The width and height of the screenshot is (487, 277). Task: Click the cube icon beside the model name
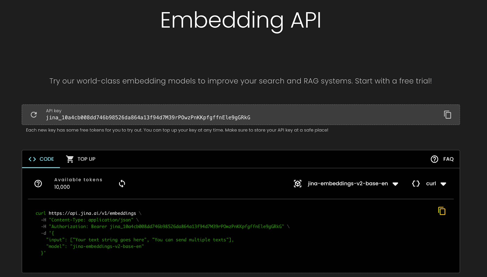(x=297, y=184)
